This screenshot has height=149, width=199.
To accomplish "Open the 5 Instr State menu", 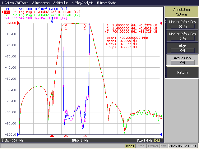I will (x=106, y=3).
